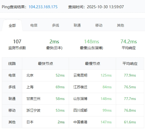145x130 pixels.
Task: Click the 76.8ms average value
Action: click(130, 110)
